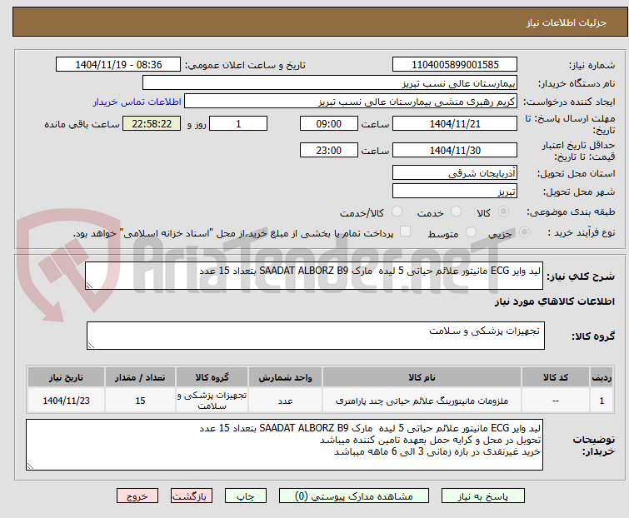Click the گروه کالا text area
Viewport: 629px width, 518px height.
[x=316, y=336]
